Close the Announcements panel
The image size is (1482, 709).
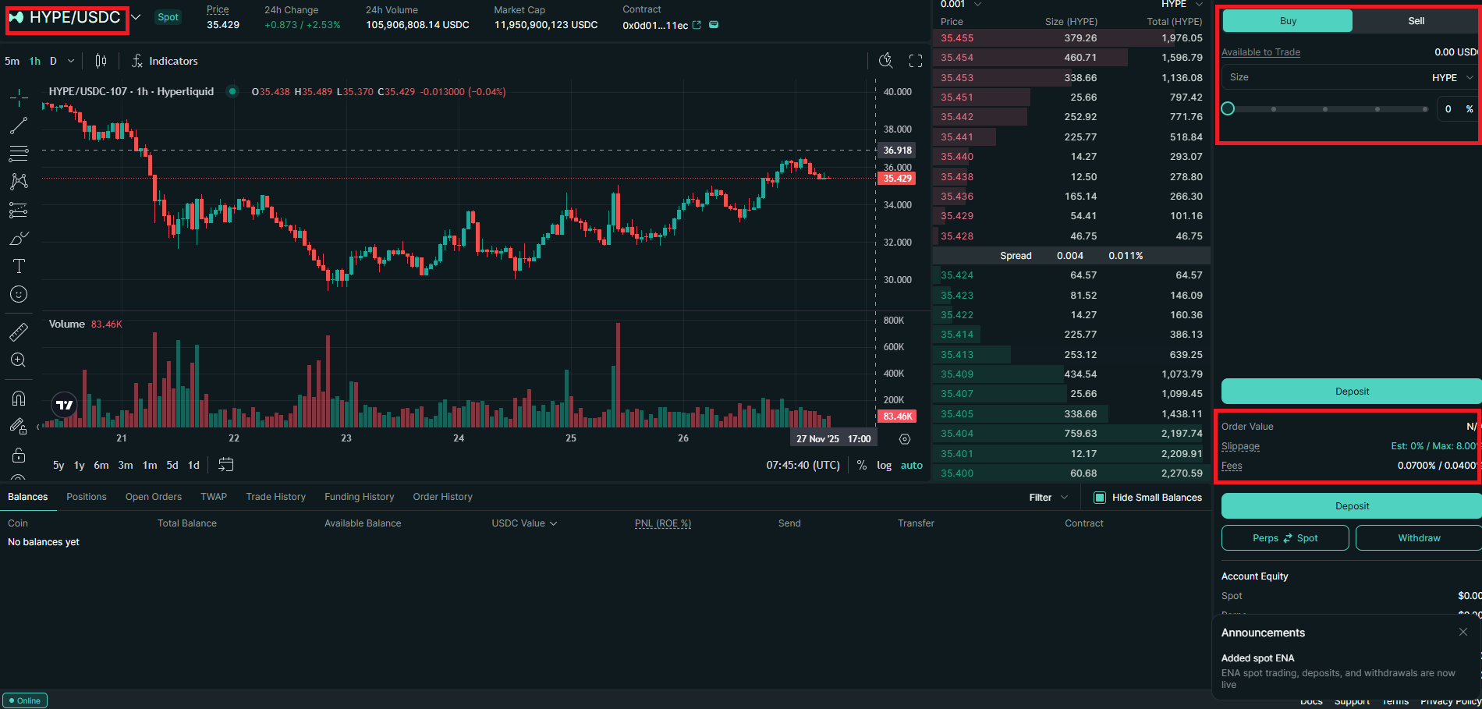[x=1463, y=632]
